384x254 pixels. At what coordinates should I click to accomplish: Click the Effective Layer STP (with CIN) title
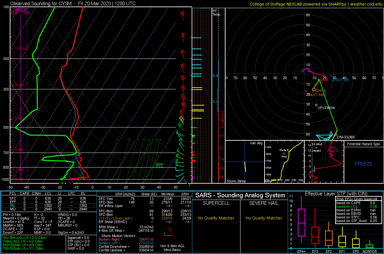[335, 194]
